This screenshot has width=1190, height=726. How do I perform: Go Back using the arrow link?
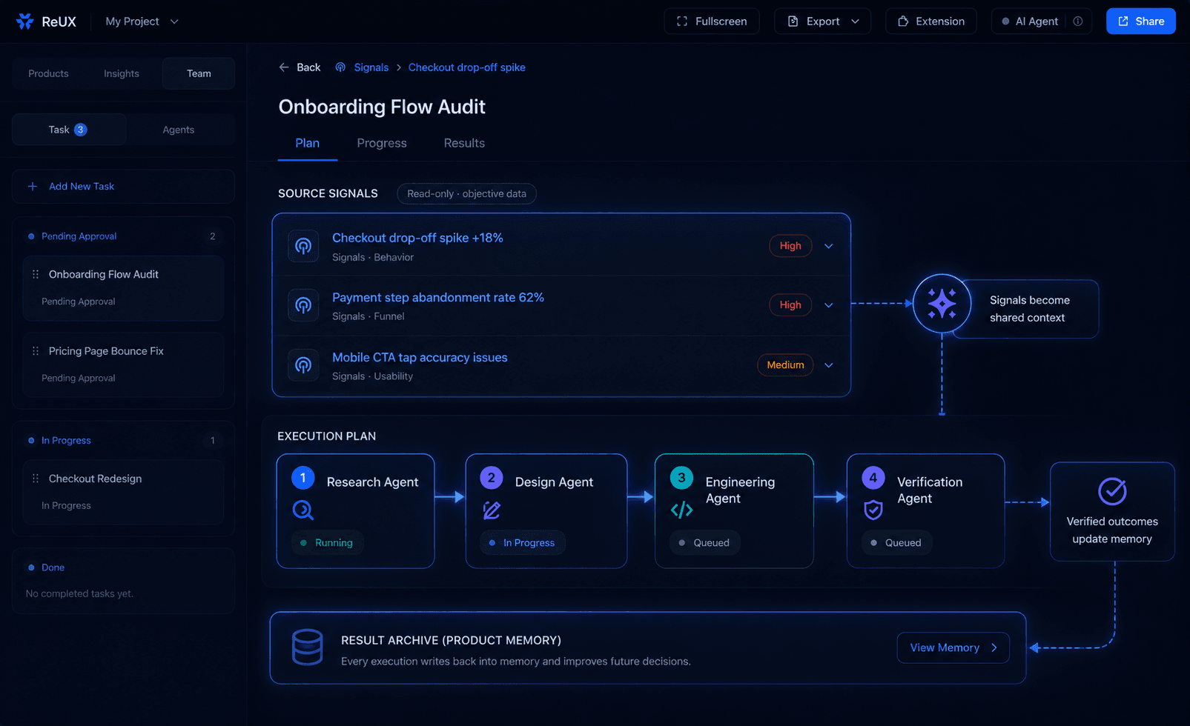300,67
